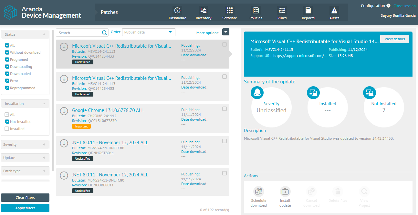Collapse the Status filter section
The width and height of the screenshot is (418, 215).
point(25,34)
